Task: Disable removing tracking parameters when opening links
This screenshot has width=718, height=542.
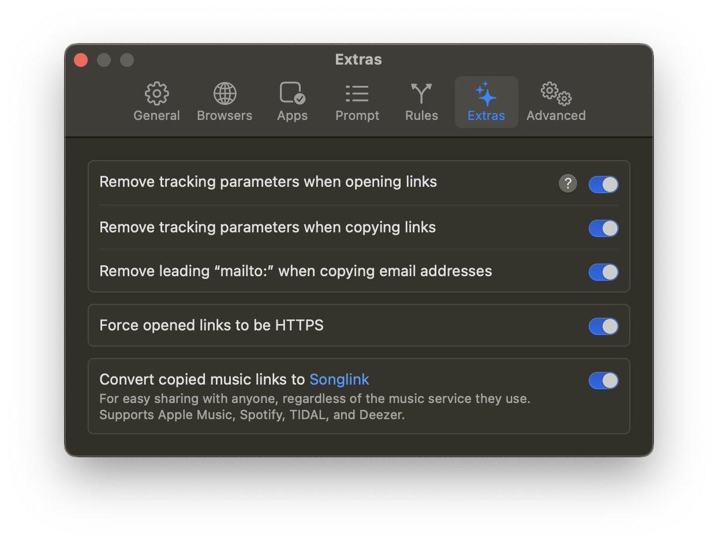Action: coord(604,185)
